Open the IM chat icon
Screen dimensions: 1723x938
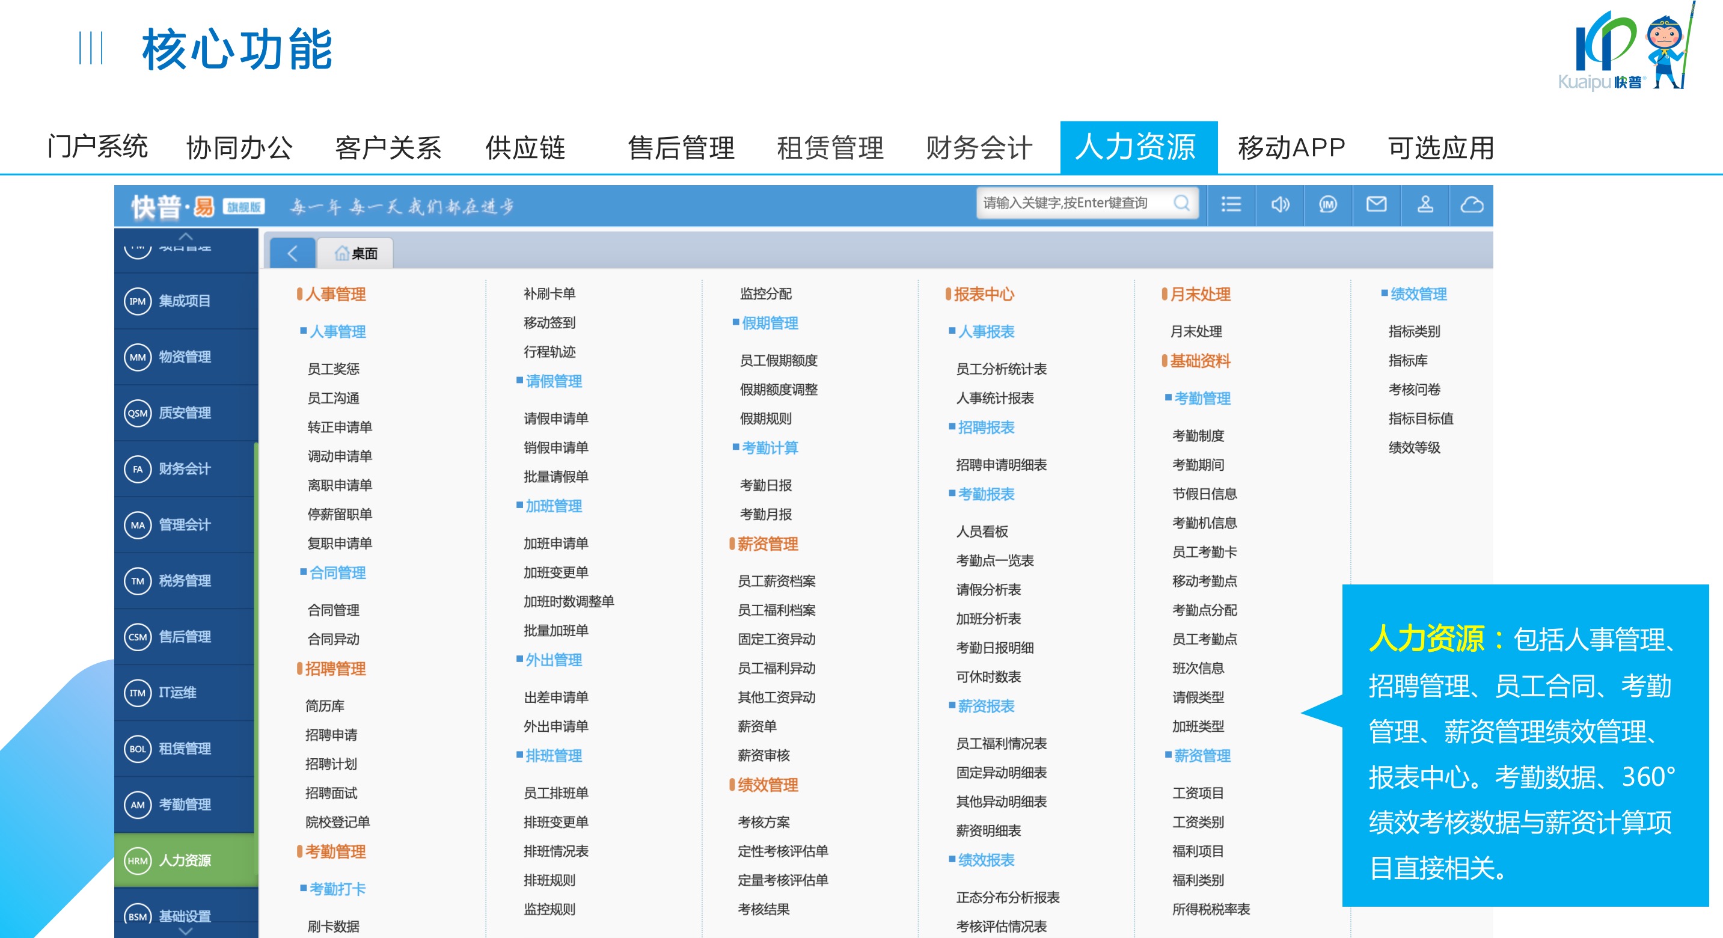tap(1327, 204)
